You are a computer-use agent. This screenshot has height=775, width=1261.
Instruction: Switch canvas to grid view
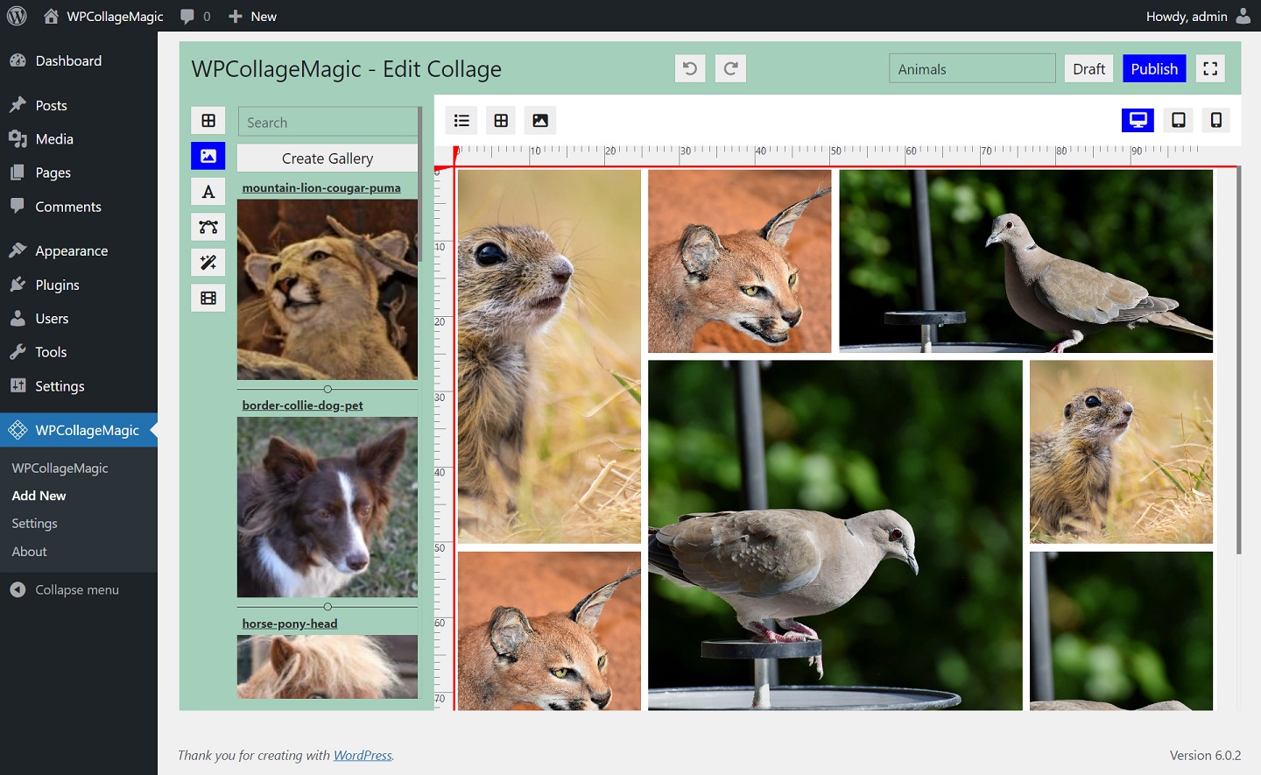pos(500,120)
